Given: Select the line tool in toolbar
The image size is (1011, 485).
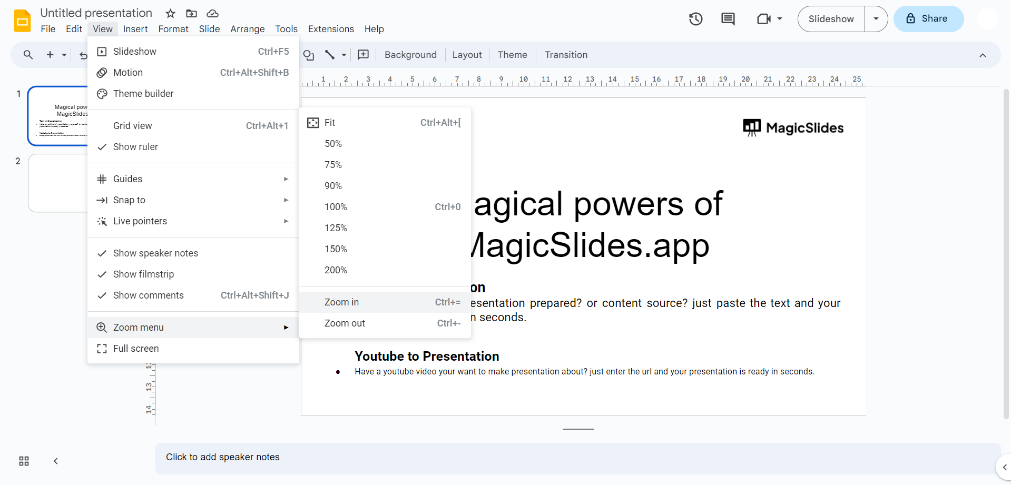Looking at the screenshot, I should [330, 55].
